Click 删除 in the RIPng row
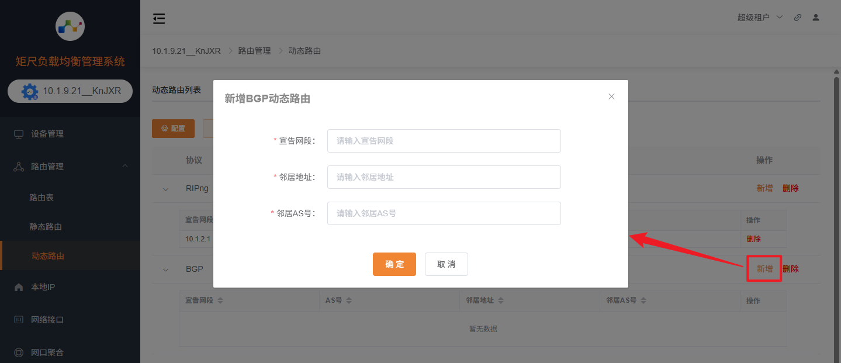841x363 pixels. [791, 188]
